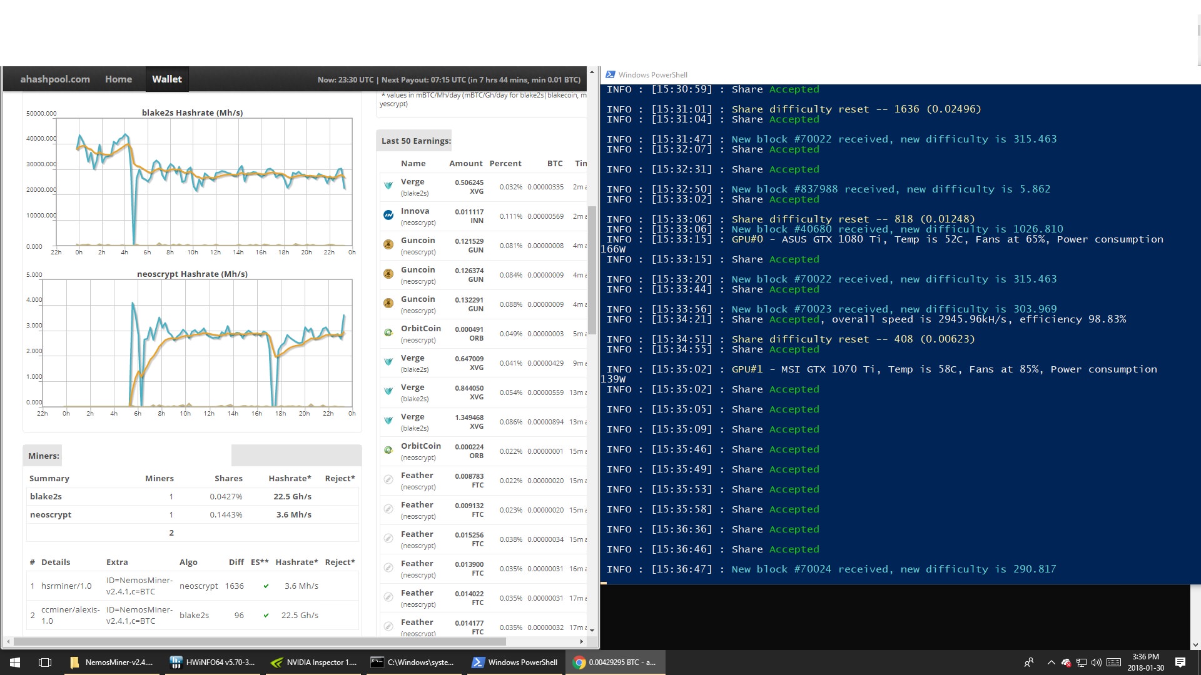1201x675 pixels.
Task: Click the Percent column header in Last 50 Earnings
Action: pos(505,164)
